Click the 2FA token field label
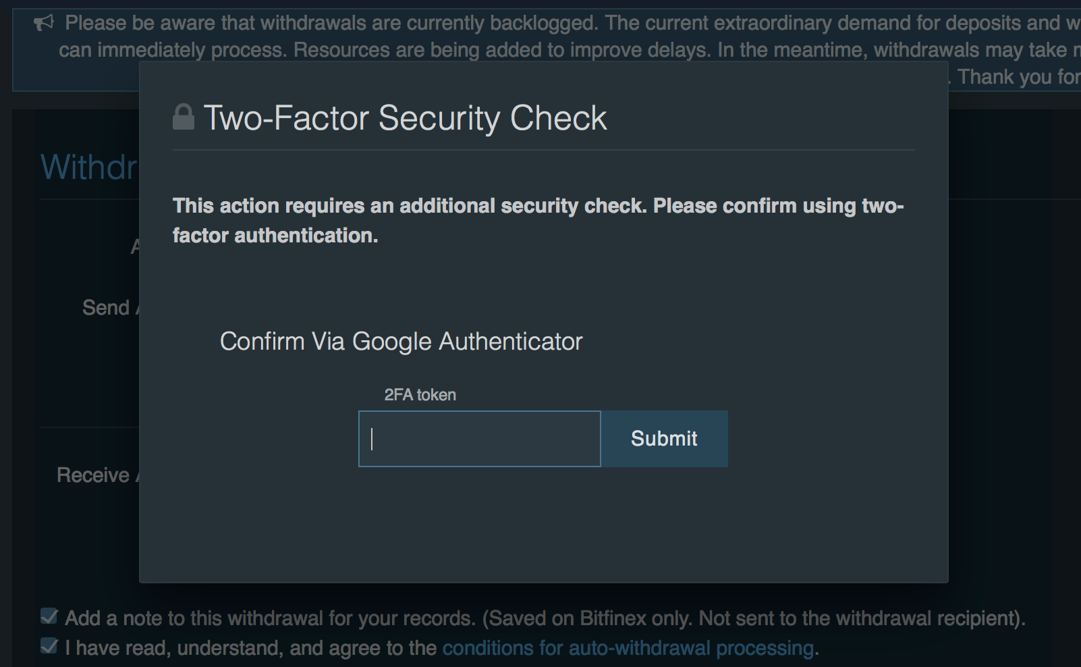Image resolution: width=1081 pixels, height=667 pixels. coord(420,395)
